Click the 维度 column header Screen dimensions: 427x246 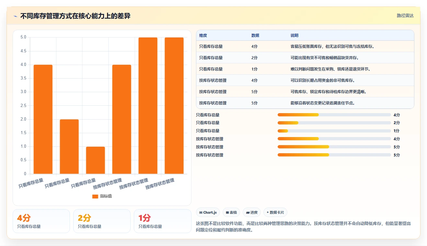click(x=203, y=36)
